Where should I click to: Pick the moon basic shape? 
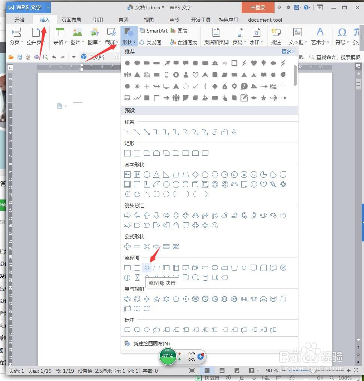(127, 194)
